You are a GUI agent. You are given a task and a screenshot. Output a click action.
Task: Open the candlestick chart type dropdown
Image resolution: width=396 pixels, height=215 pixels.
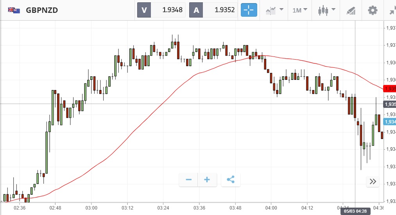click(327, 10)
